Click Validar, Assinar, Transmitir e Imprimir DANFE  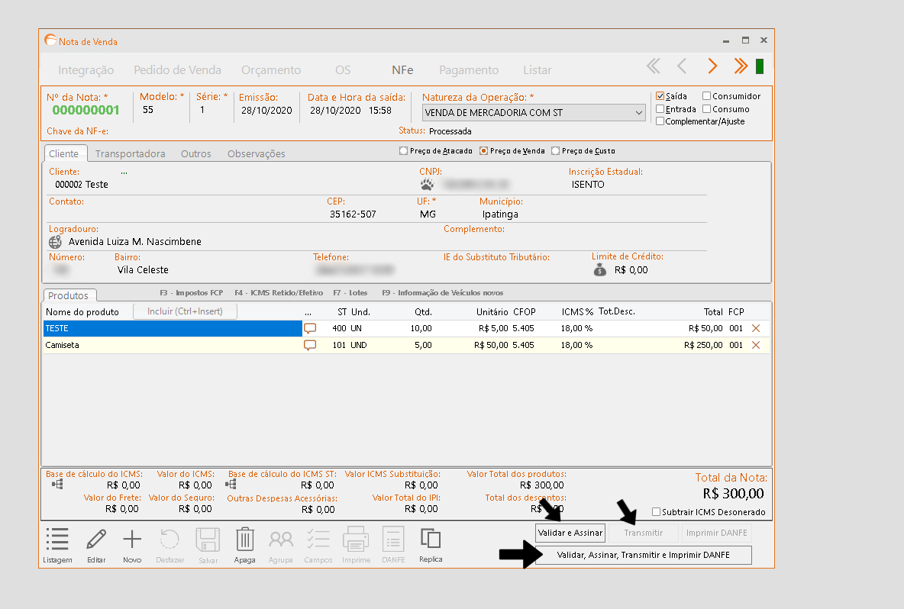[644, 555]
